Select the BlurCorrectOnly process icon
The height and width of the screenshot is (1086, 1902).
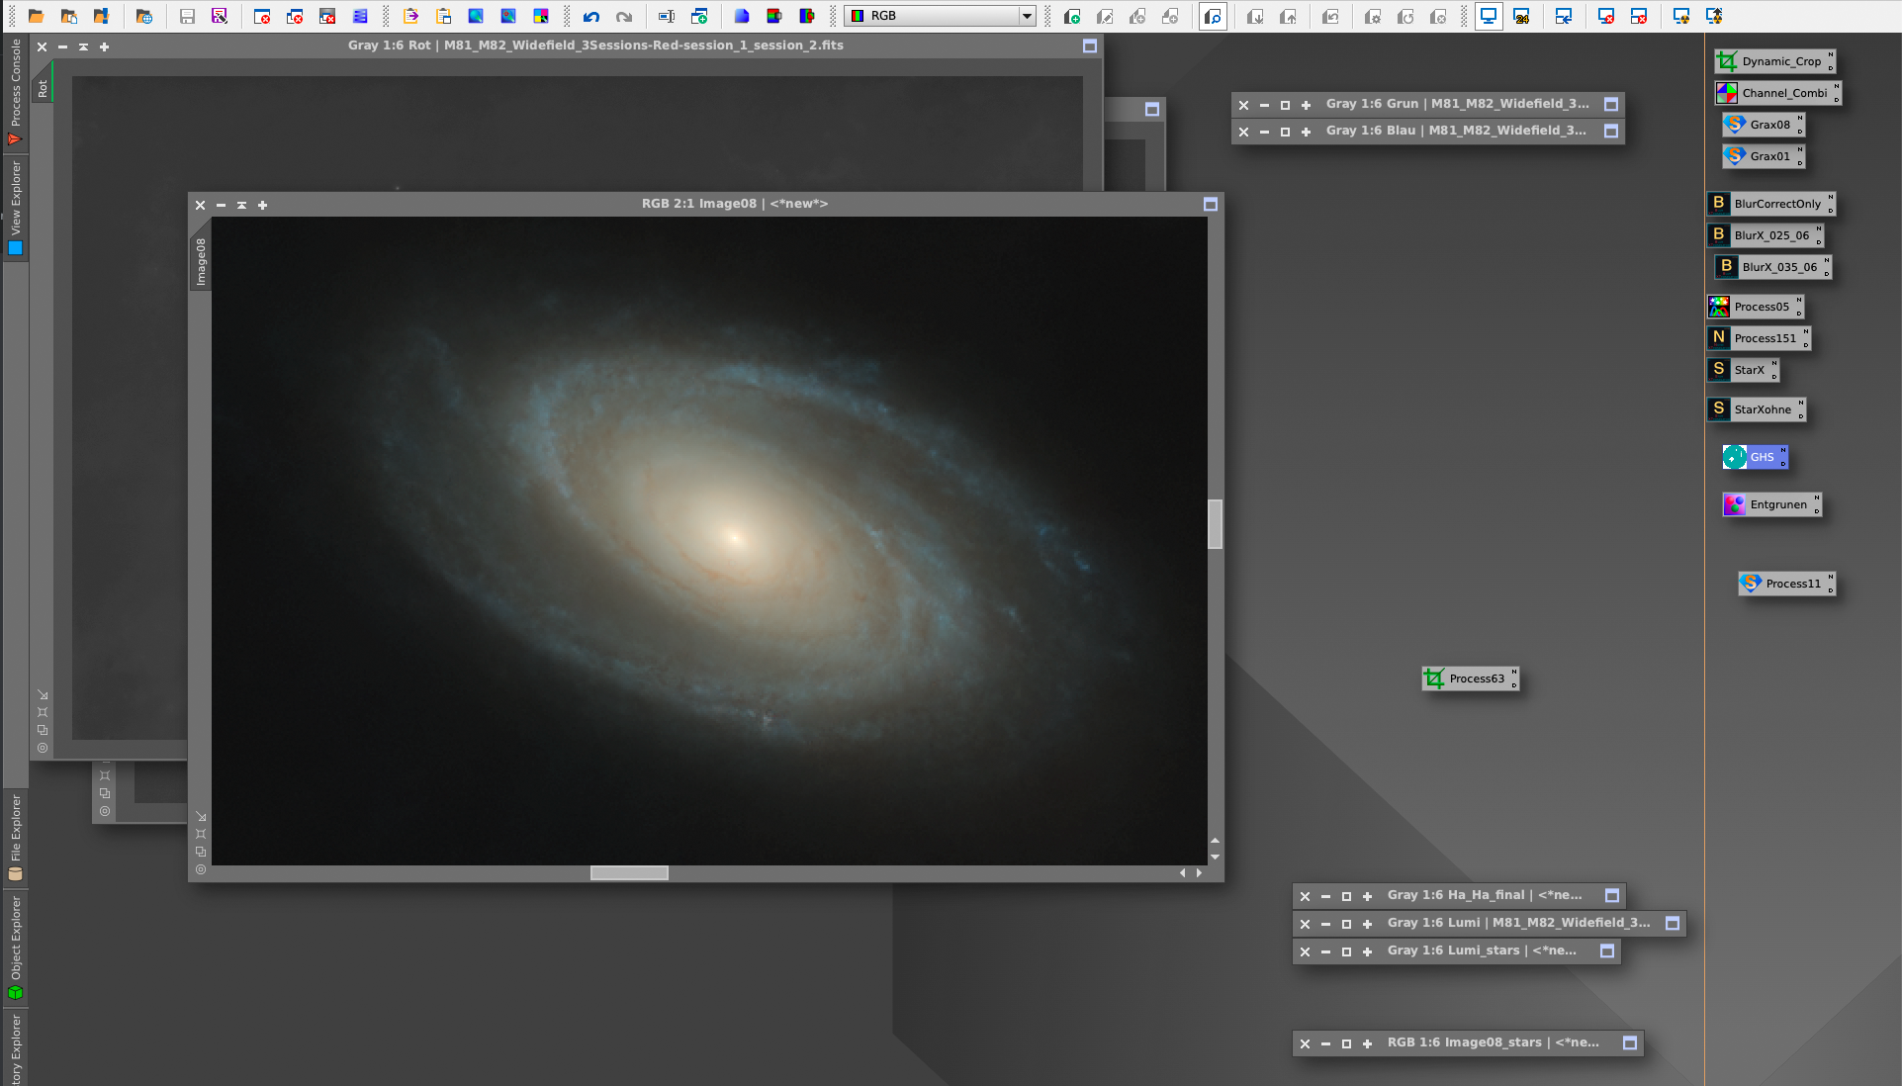coord(1770,204)
